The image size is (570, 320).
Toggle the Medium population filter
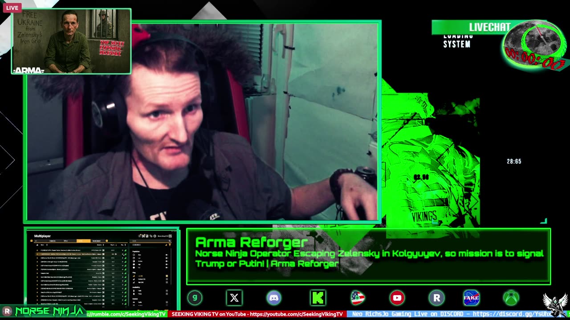point(167,261)
